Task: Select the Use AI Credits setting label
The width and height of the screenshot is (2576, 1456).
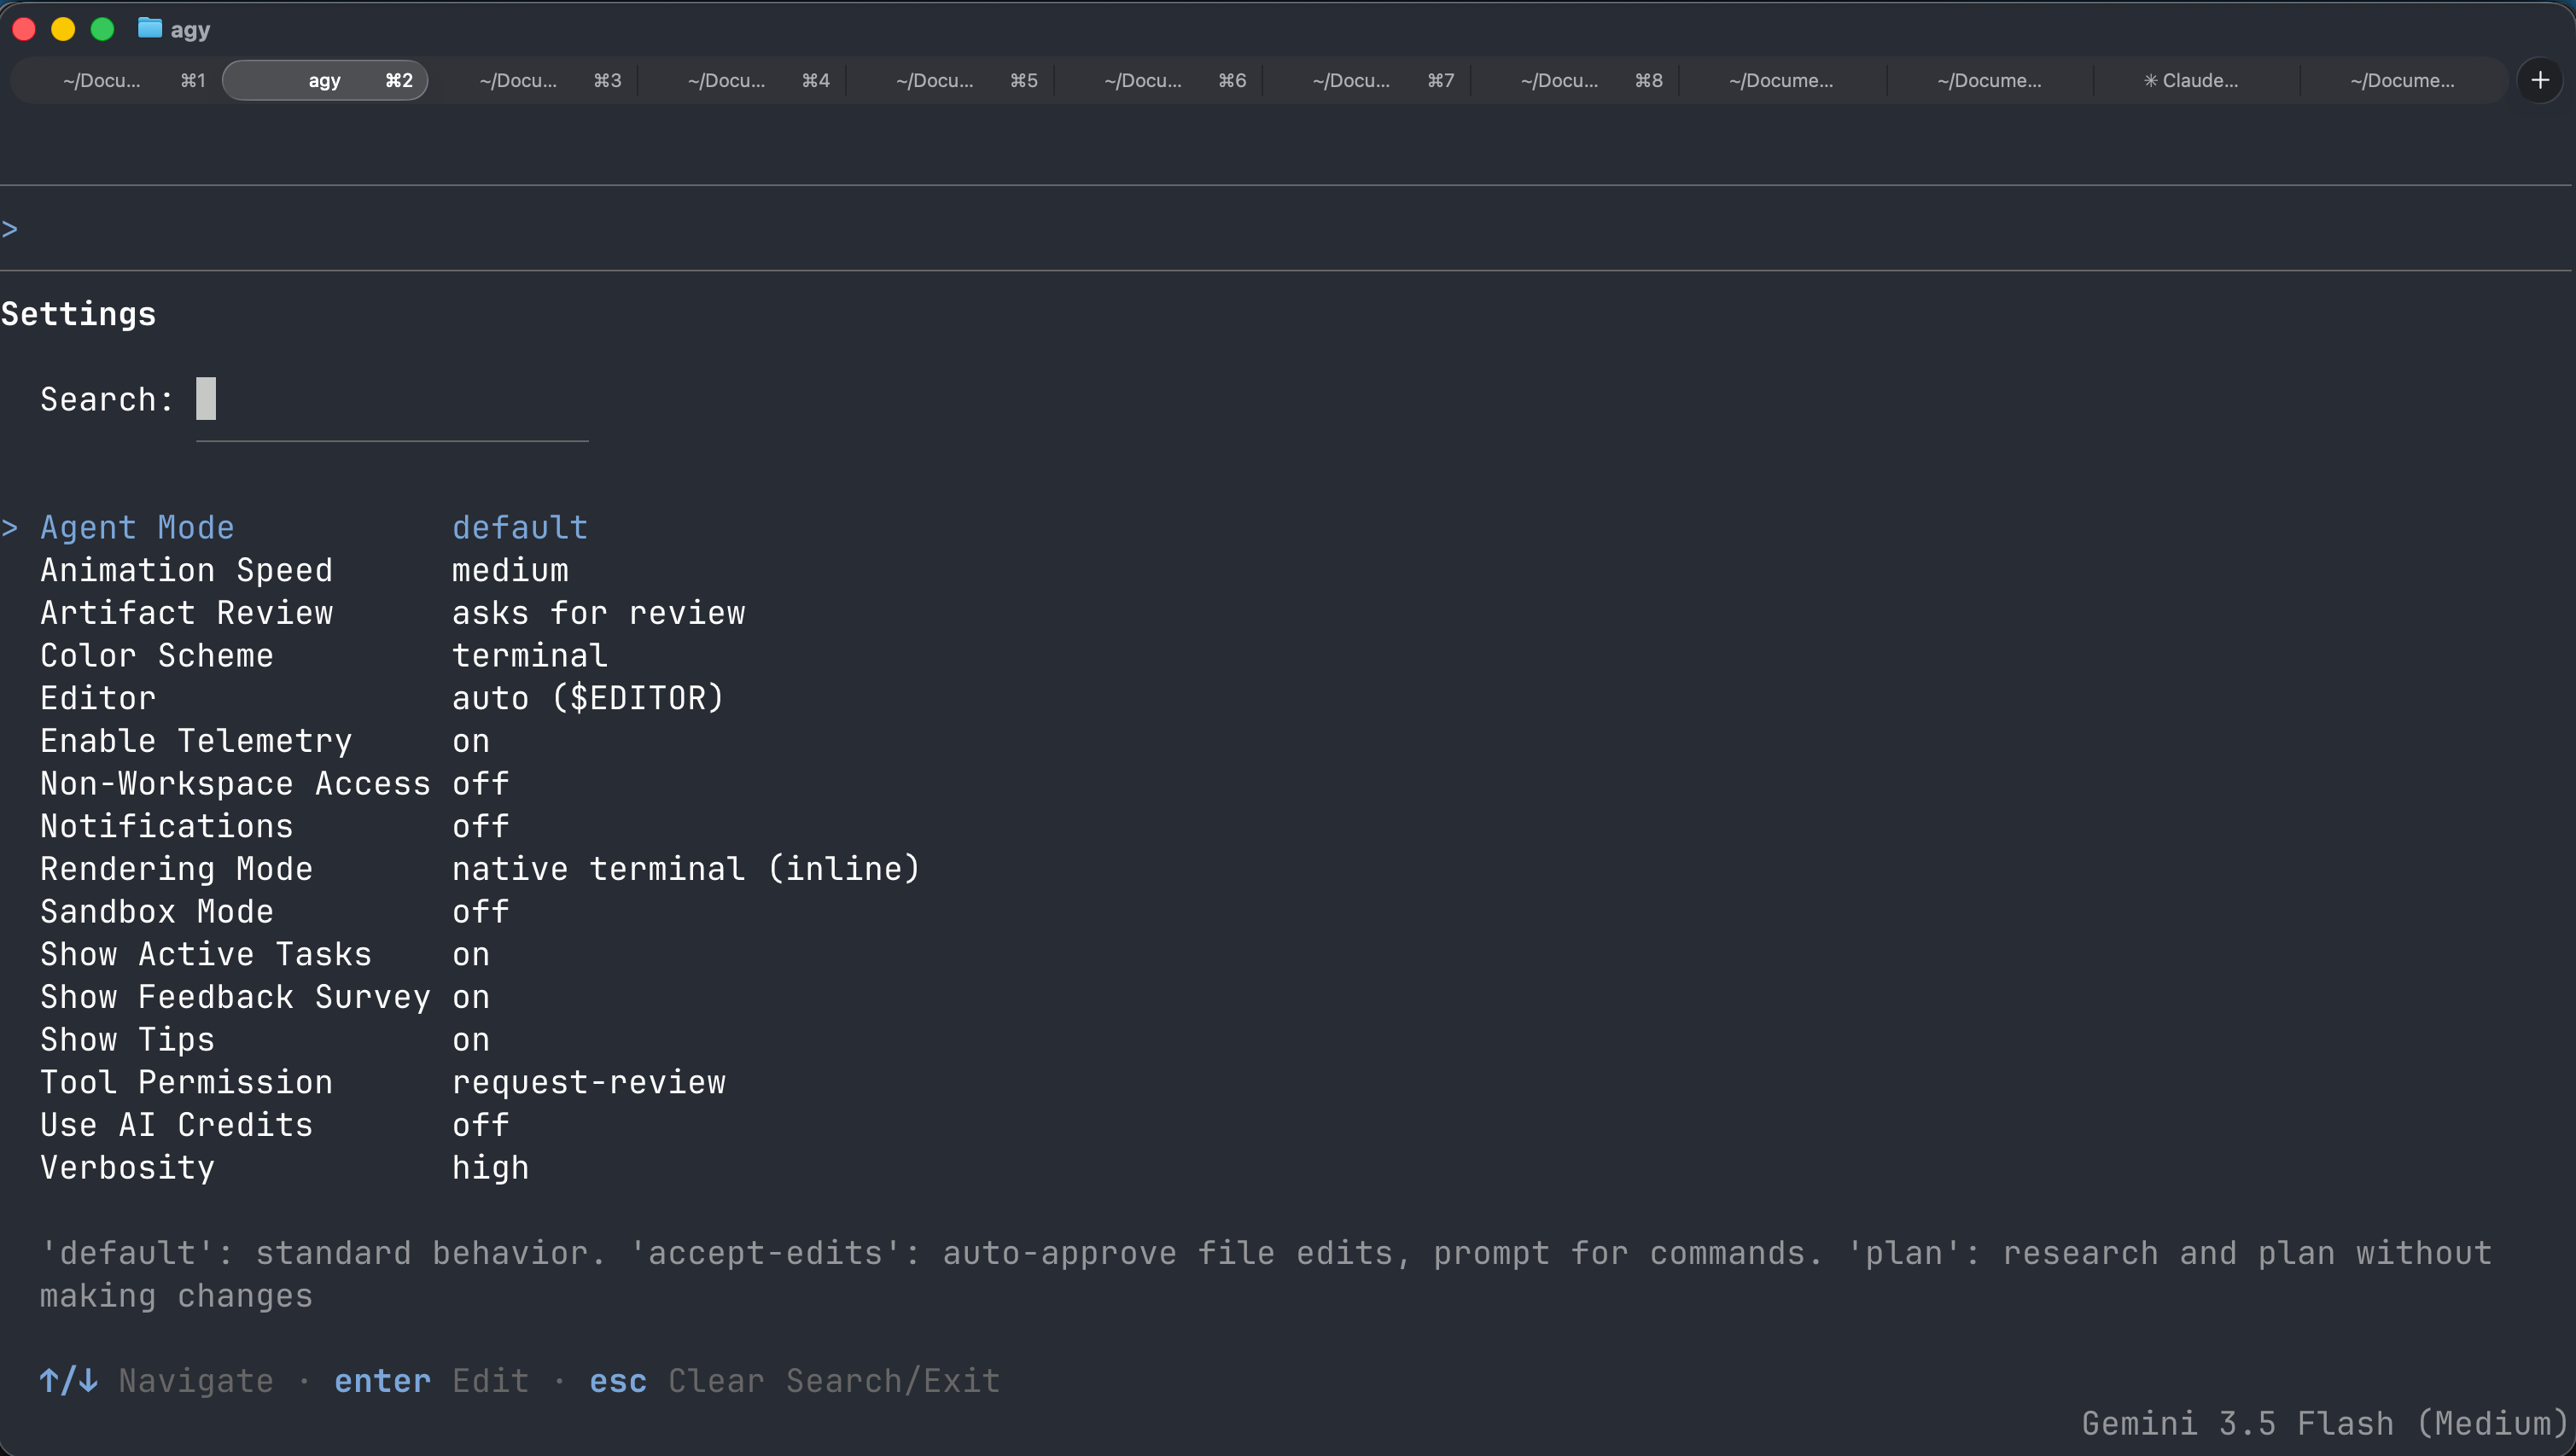Action: 176,1125
